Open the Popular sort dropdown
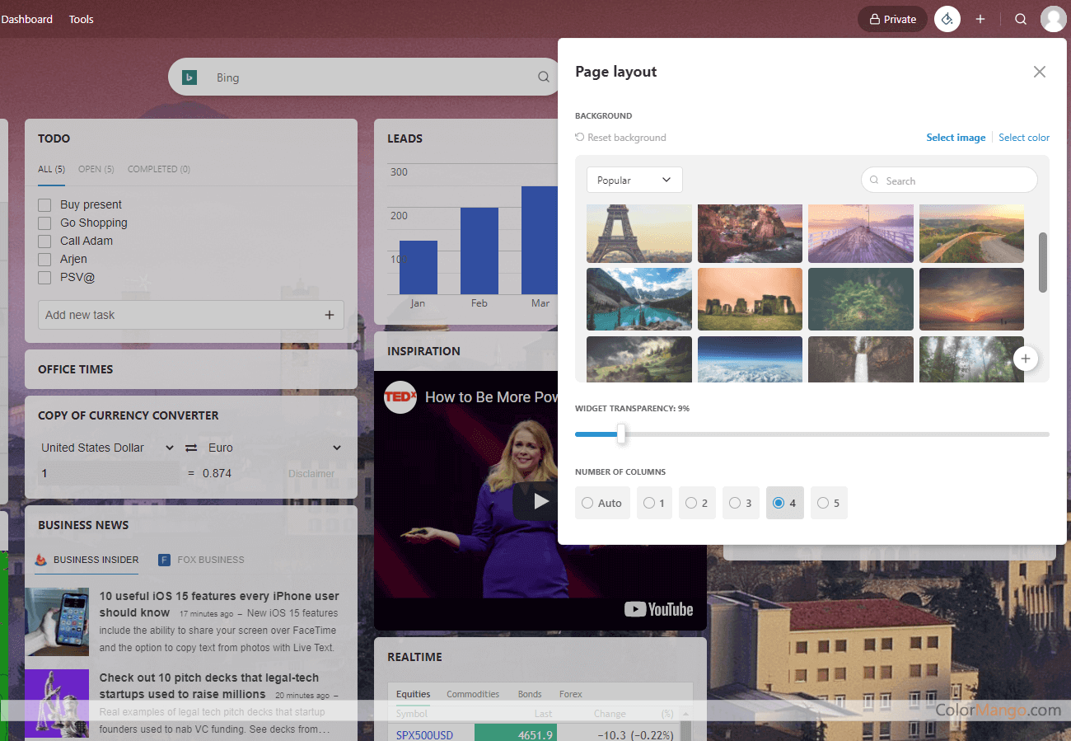Screen dimensions: 1071x741 pos(634,180)
